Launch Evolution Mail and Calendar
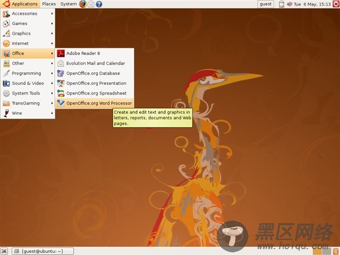Image resolution: width=340 pixels, height=255 pixels. [x=95, y=63]
